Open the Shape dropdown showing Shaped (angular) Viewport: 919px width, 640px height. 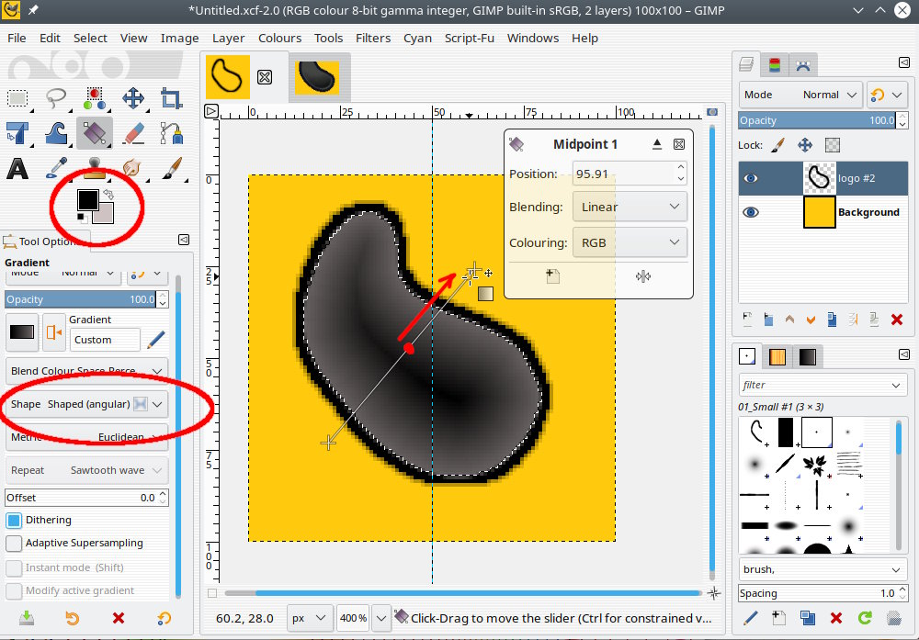point(87,404)
